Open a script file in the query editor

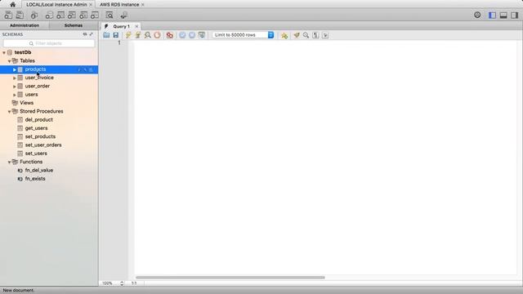tap(106, 35)
